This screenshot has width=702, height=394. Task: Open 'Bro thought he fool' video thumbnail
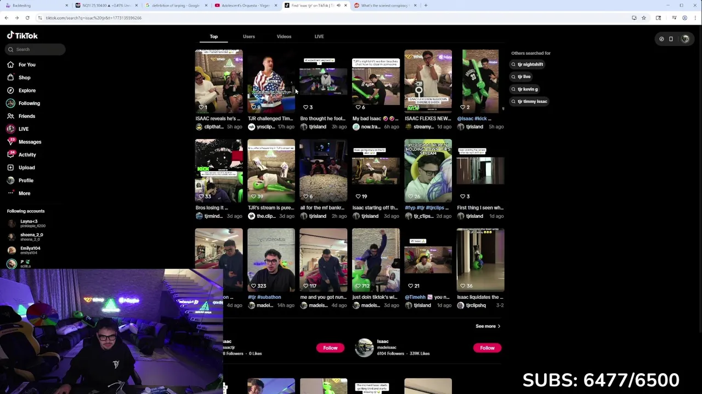(x=324, y=82)
